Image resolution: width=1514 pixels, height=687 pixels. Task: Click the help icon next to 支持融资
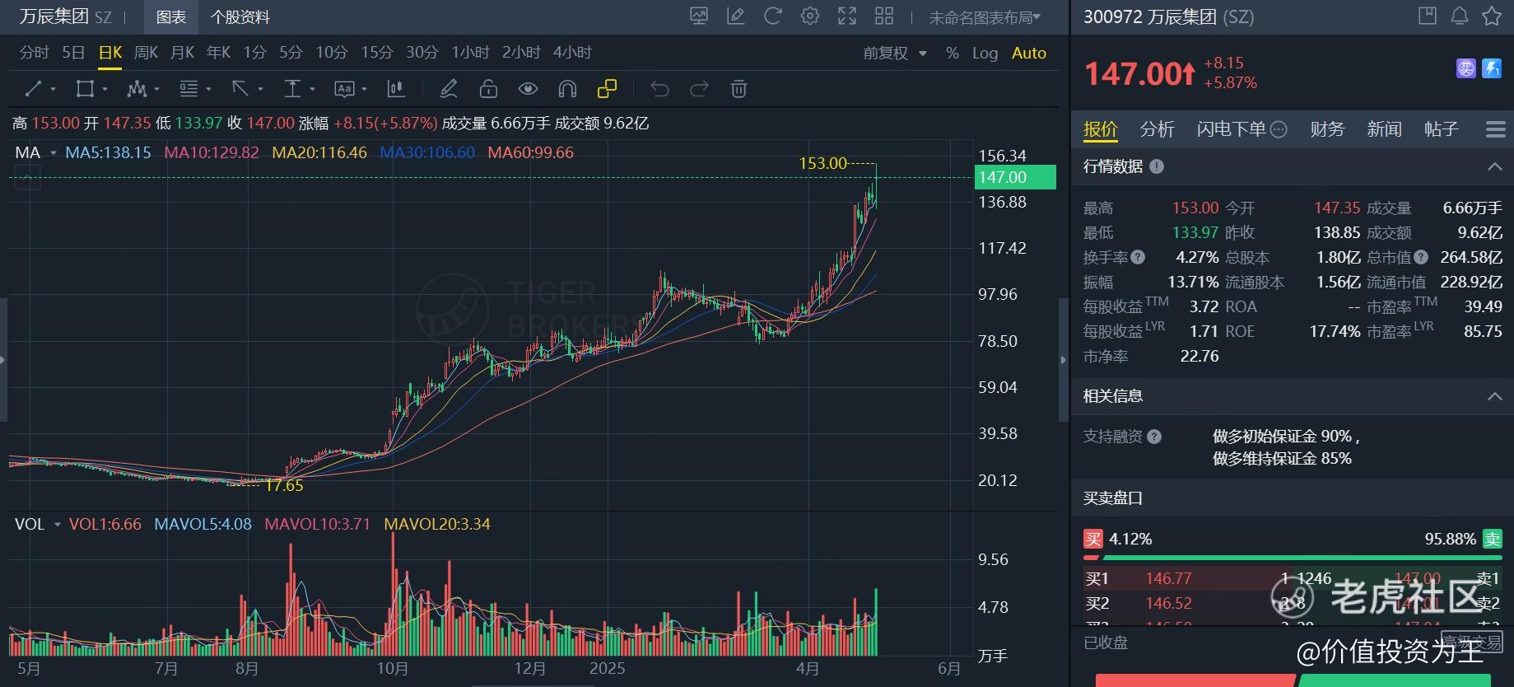pyautogui.click(x=1154, y=437)
